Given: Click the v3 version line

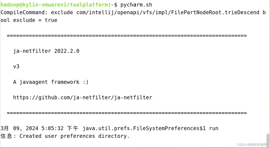Looking at the screenshot, I should tap(16, 67).
